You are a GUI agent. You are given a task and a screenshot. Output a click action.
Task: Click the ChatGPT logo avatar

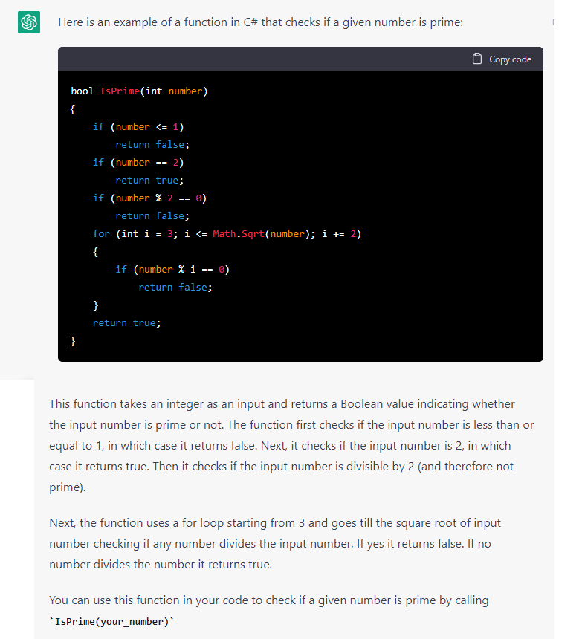click(29, 22)
